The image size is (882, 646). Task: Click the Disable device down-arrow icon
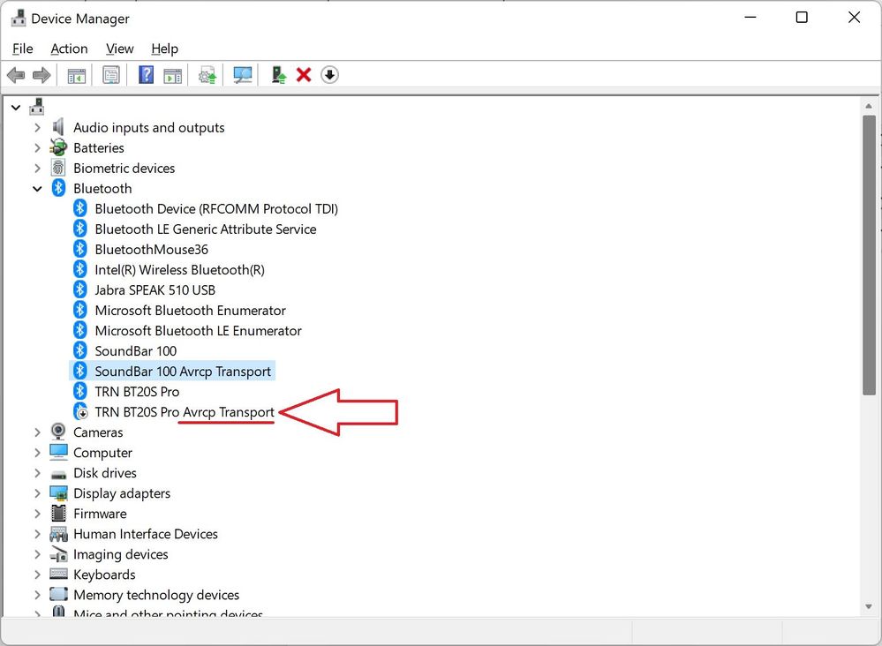(329, 75)
